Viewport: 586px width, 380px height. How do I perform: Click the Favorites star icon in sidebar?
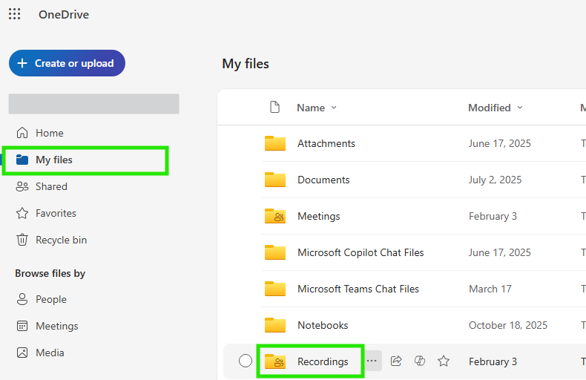pos(22,213)
